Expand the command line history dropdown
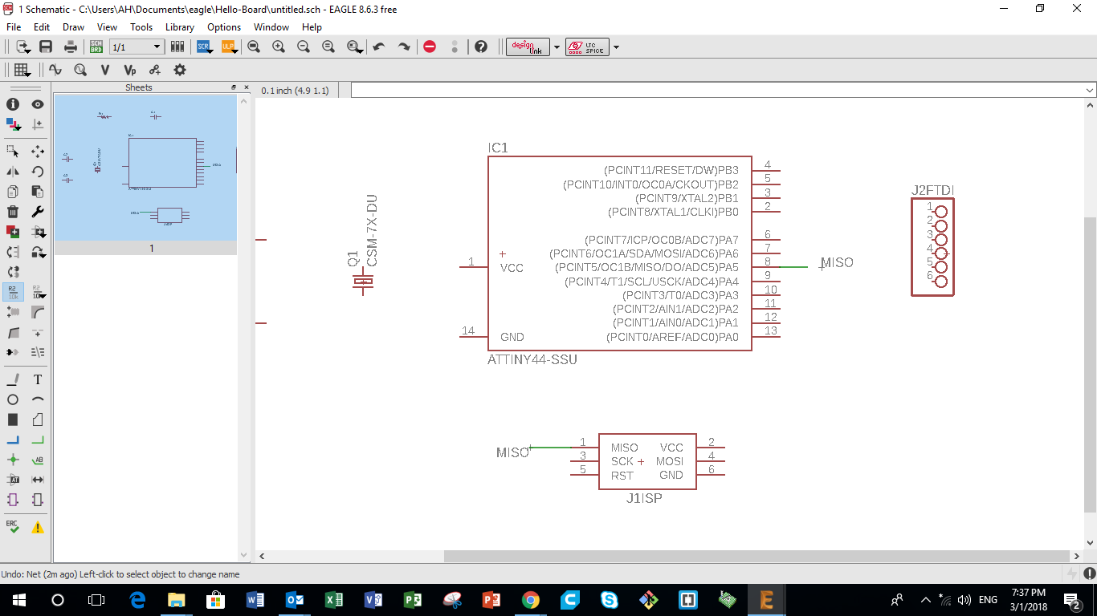 [x=1089, y=90]
